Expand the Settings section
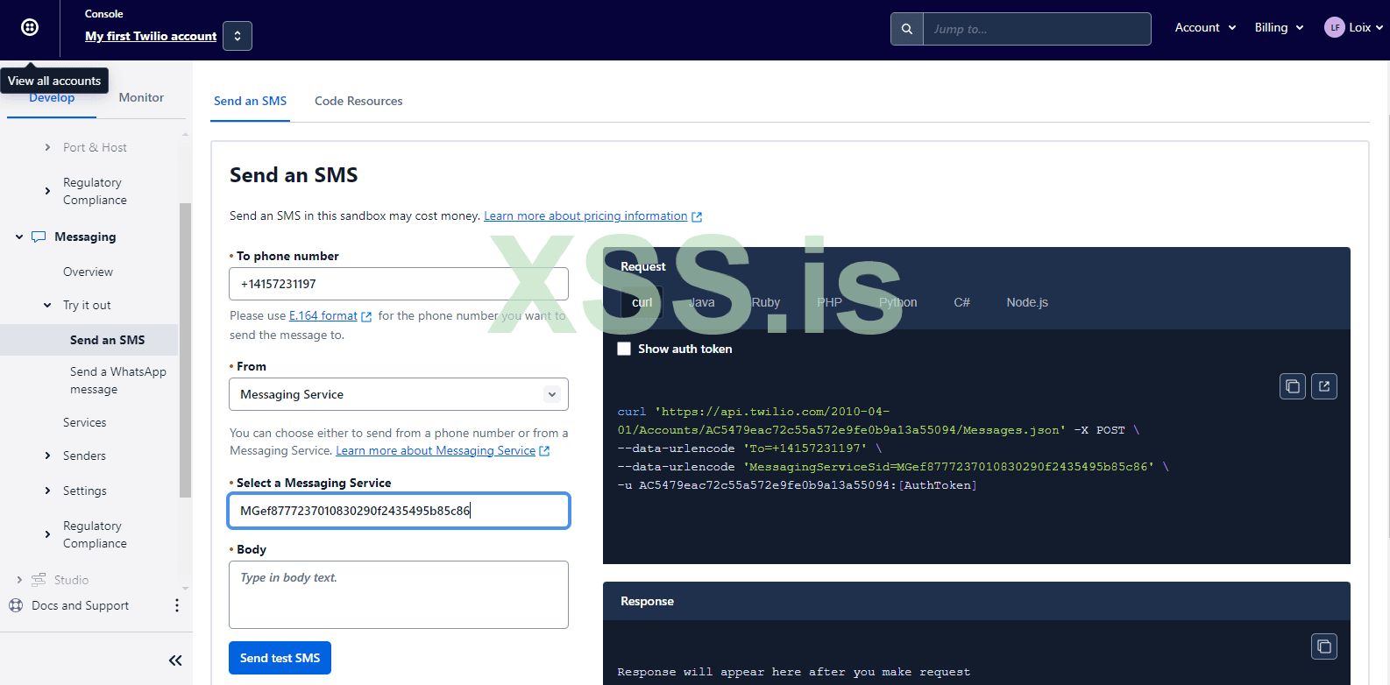 point(47,491)
